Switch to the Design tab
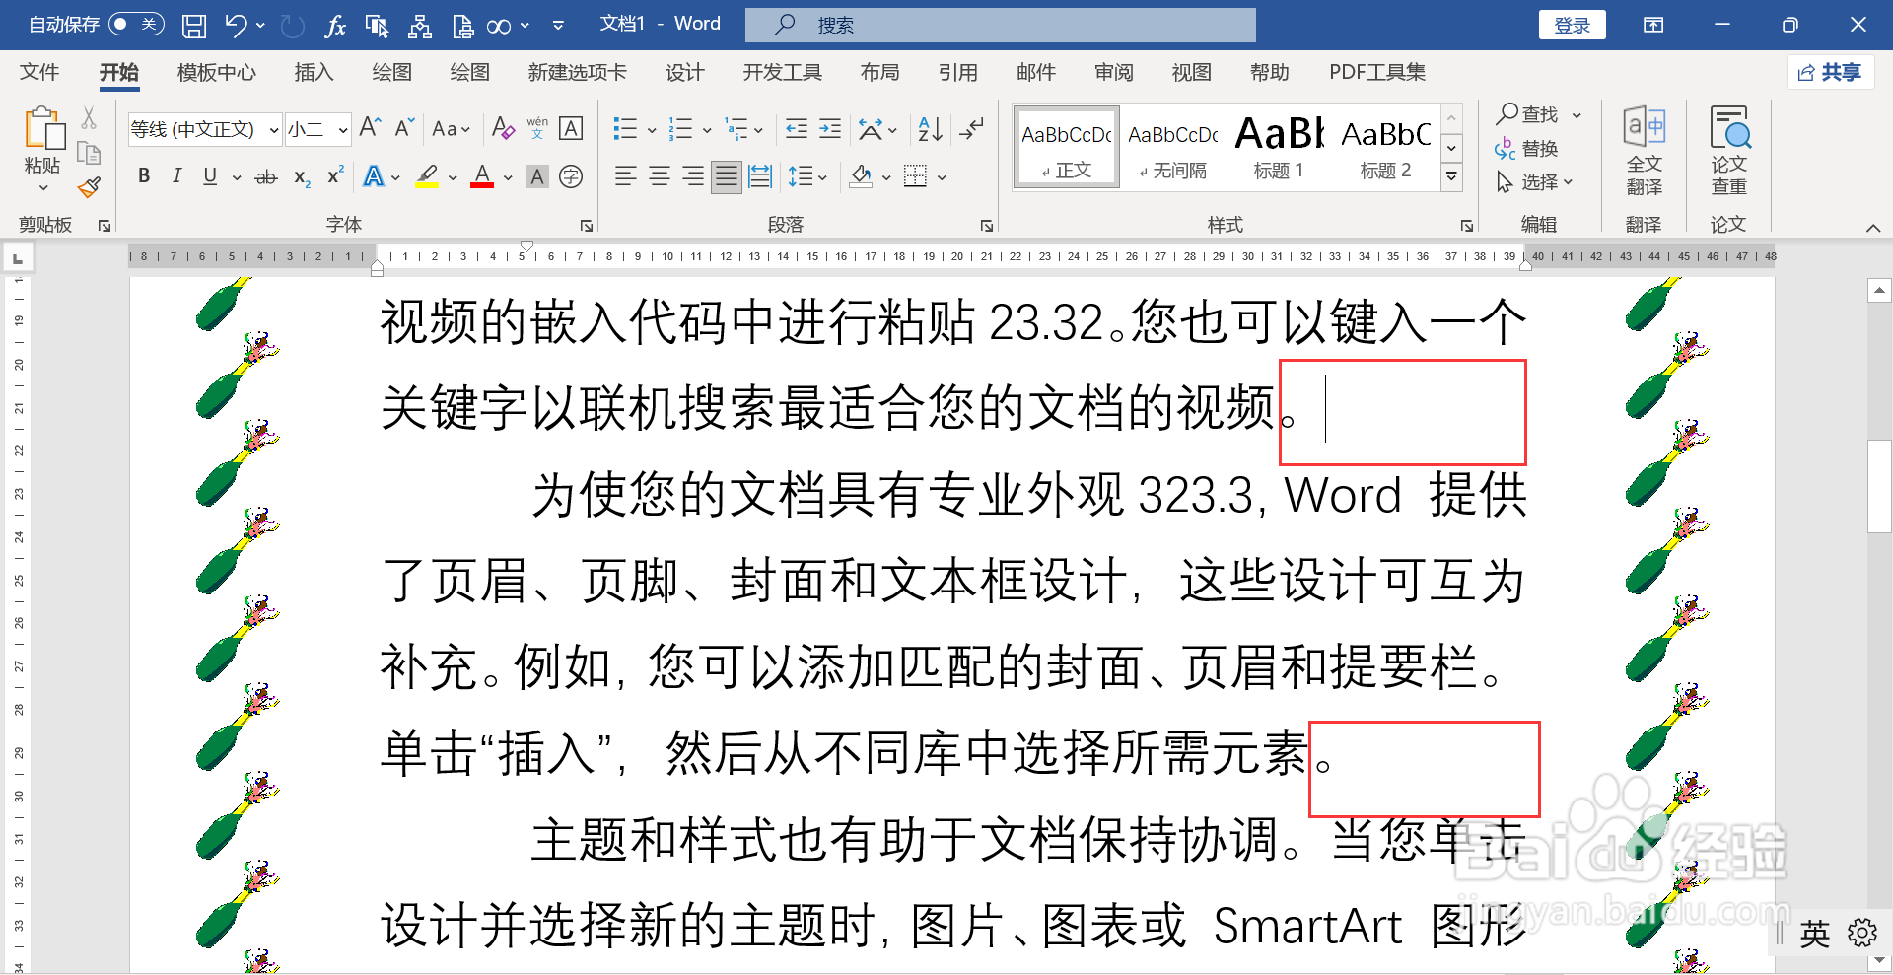 point(684,72)
